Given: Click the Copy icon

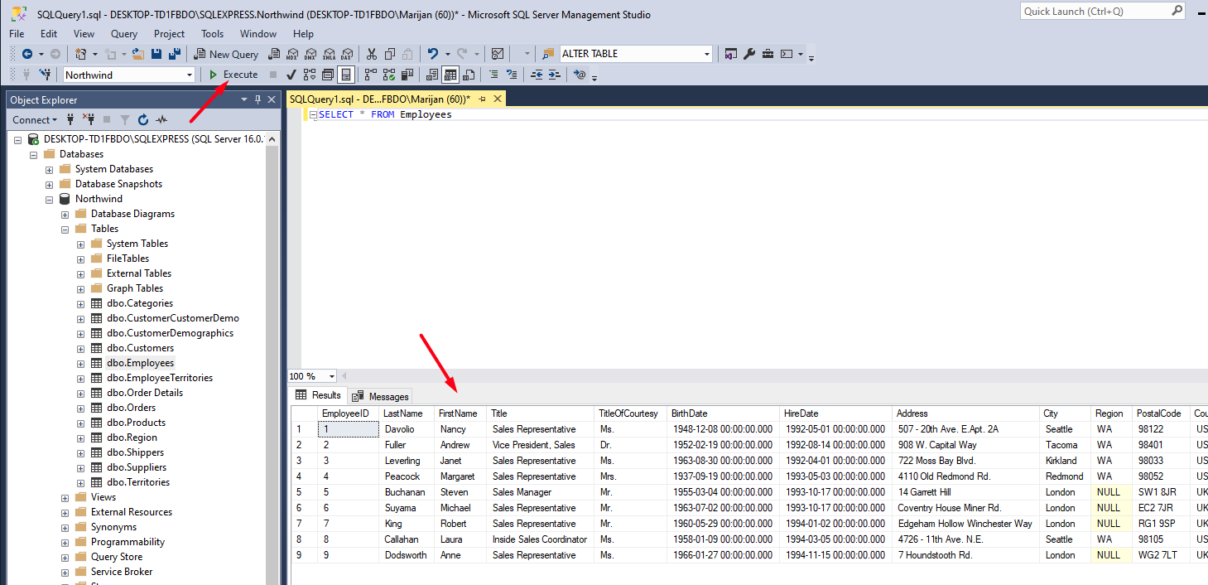Looking at the screenshot, I should pos(389,54).
